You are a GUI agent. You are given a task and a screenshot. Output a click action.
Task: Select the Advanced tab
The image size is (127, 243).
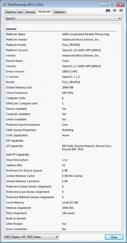(44, 11)
